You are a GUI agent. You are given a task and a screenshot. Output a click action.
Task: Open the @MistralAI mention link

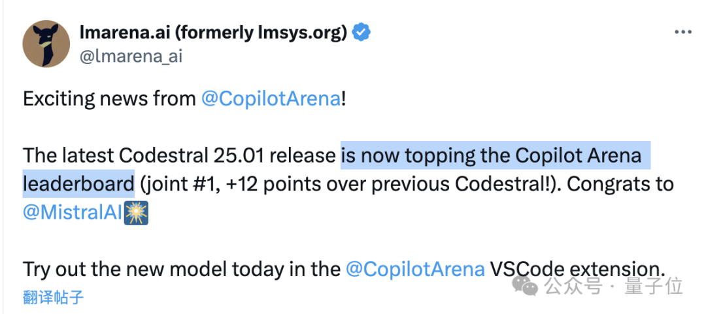[x=73, y=213]
